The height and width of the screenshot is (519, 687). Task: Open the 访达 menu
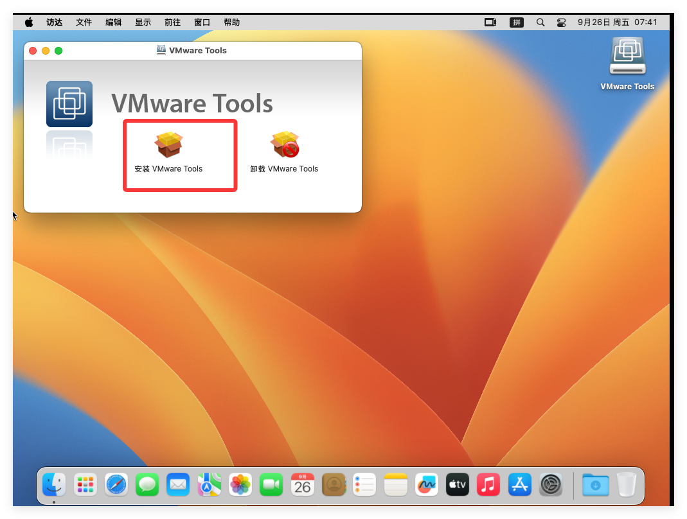tap(55, 22)
